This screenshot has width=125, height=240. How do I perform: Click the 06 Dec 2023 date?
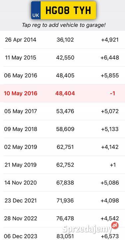tap(21, 236)
